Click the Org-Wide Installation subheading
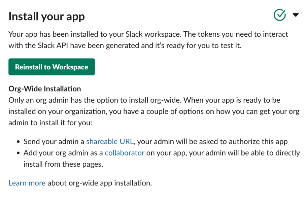Image resolution: width=306 pixels, height=202 pixels. click(x=45, y=89)
